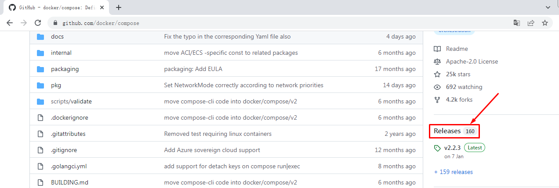
Task: View the Apache-2.0 License link
Action: (472, 61)
